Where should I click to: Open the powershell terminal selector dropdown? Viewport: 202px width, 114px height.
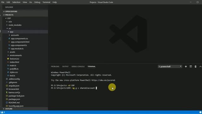click(x=170, y=66)
